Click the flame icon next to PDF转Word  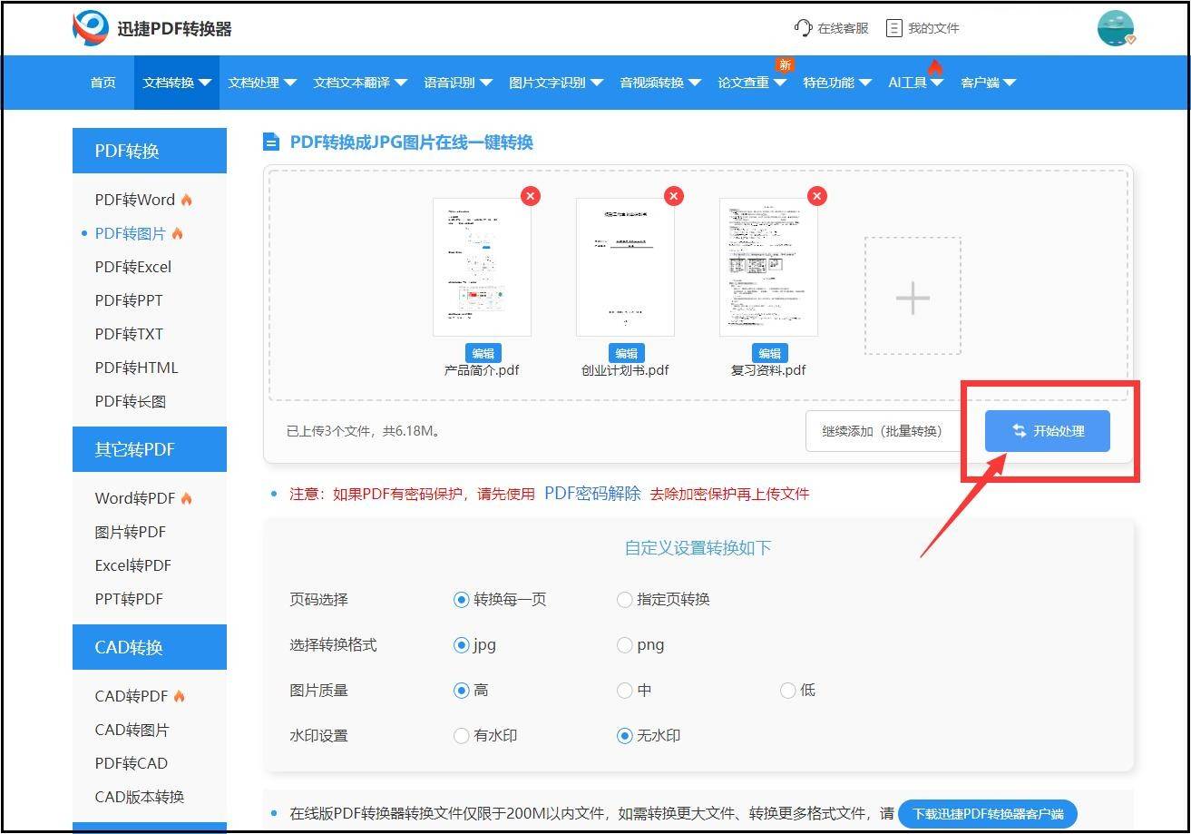tap(186, 199)
